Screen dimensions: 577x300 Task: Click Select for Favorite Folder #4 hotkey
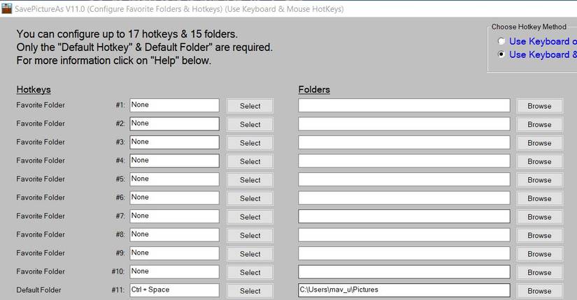(x=250, y=161)
